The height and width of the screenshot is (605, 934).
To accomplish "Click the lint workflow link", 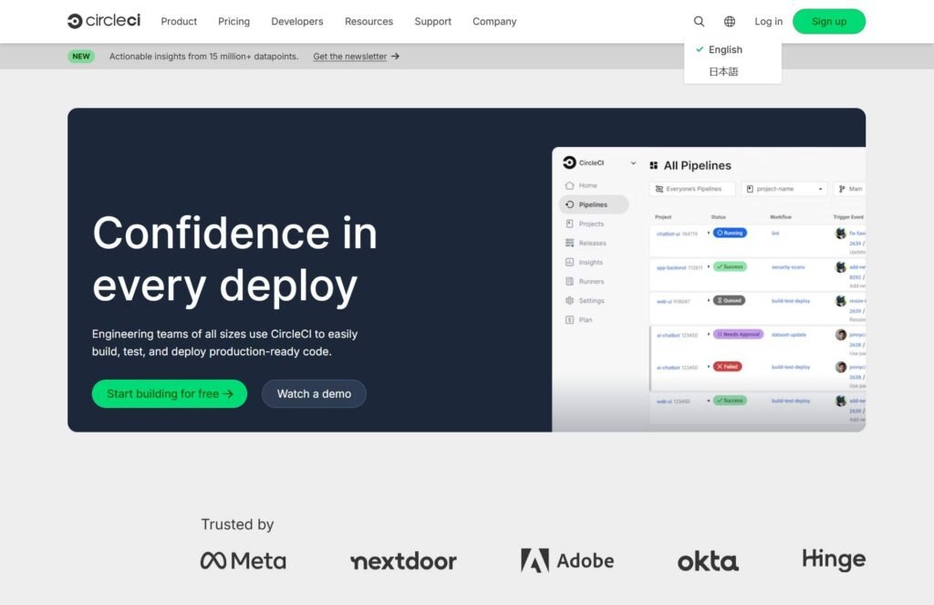I will click(x=775, y=233).
